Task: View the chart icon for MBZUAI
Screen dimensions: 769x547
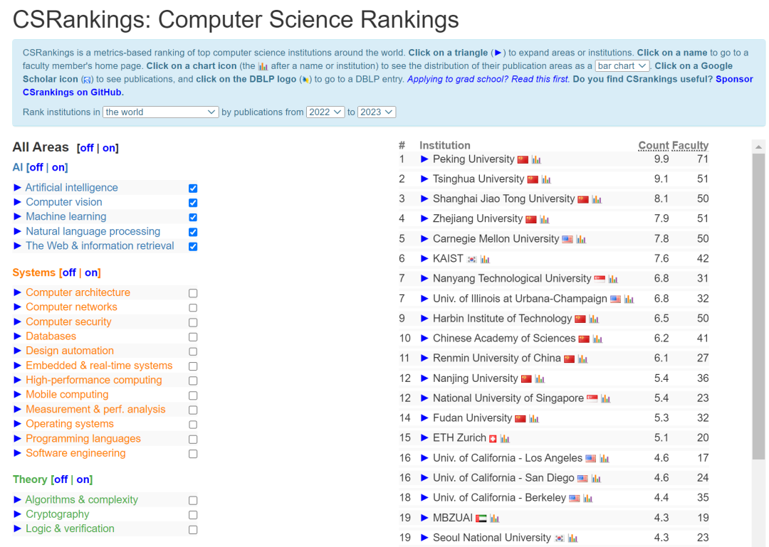Action: tap(494, 518)
